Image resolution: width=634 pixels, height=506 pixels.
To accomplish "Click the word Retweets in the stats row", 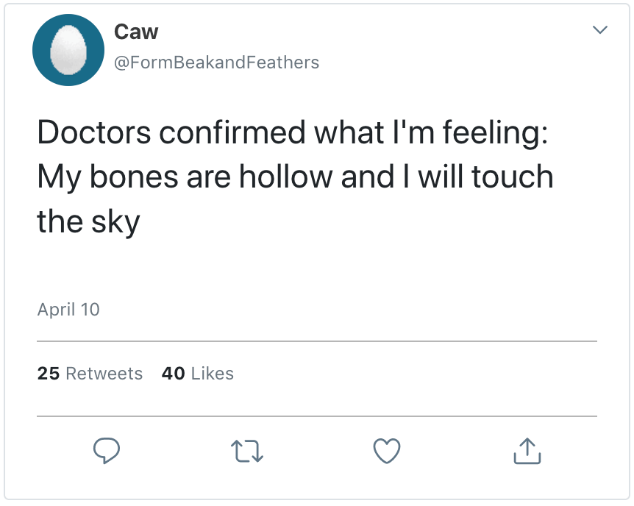I will (104, 374).
